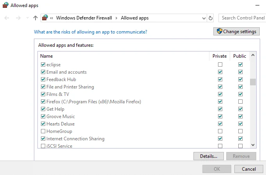
Task: Click the apps list scrollbar thumb
Action: pyautogui.click(x=253, y=82)
